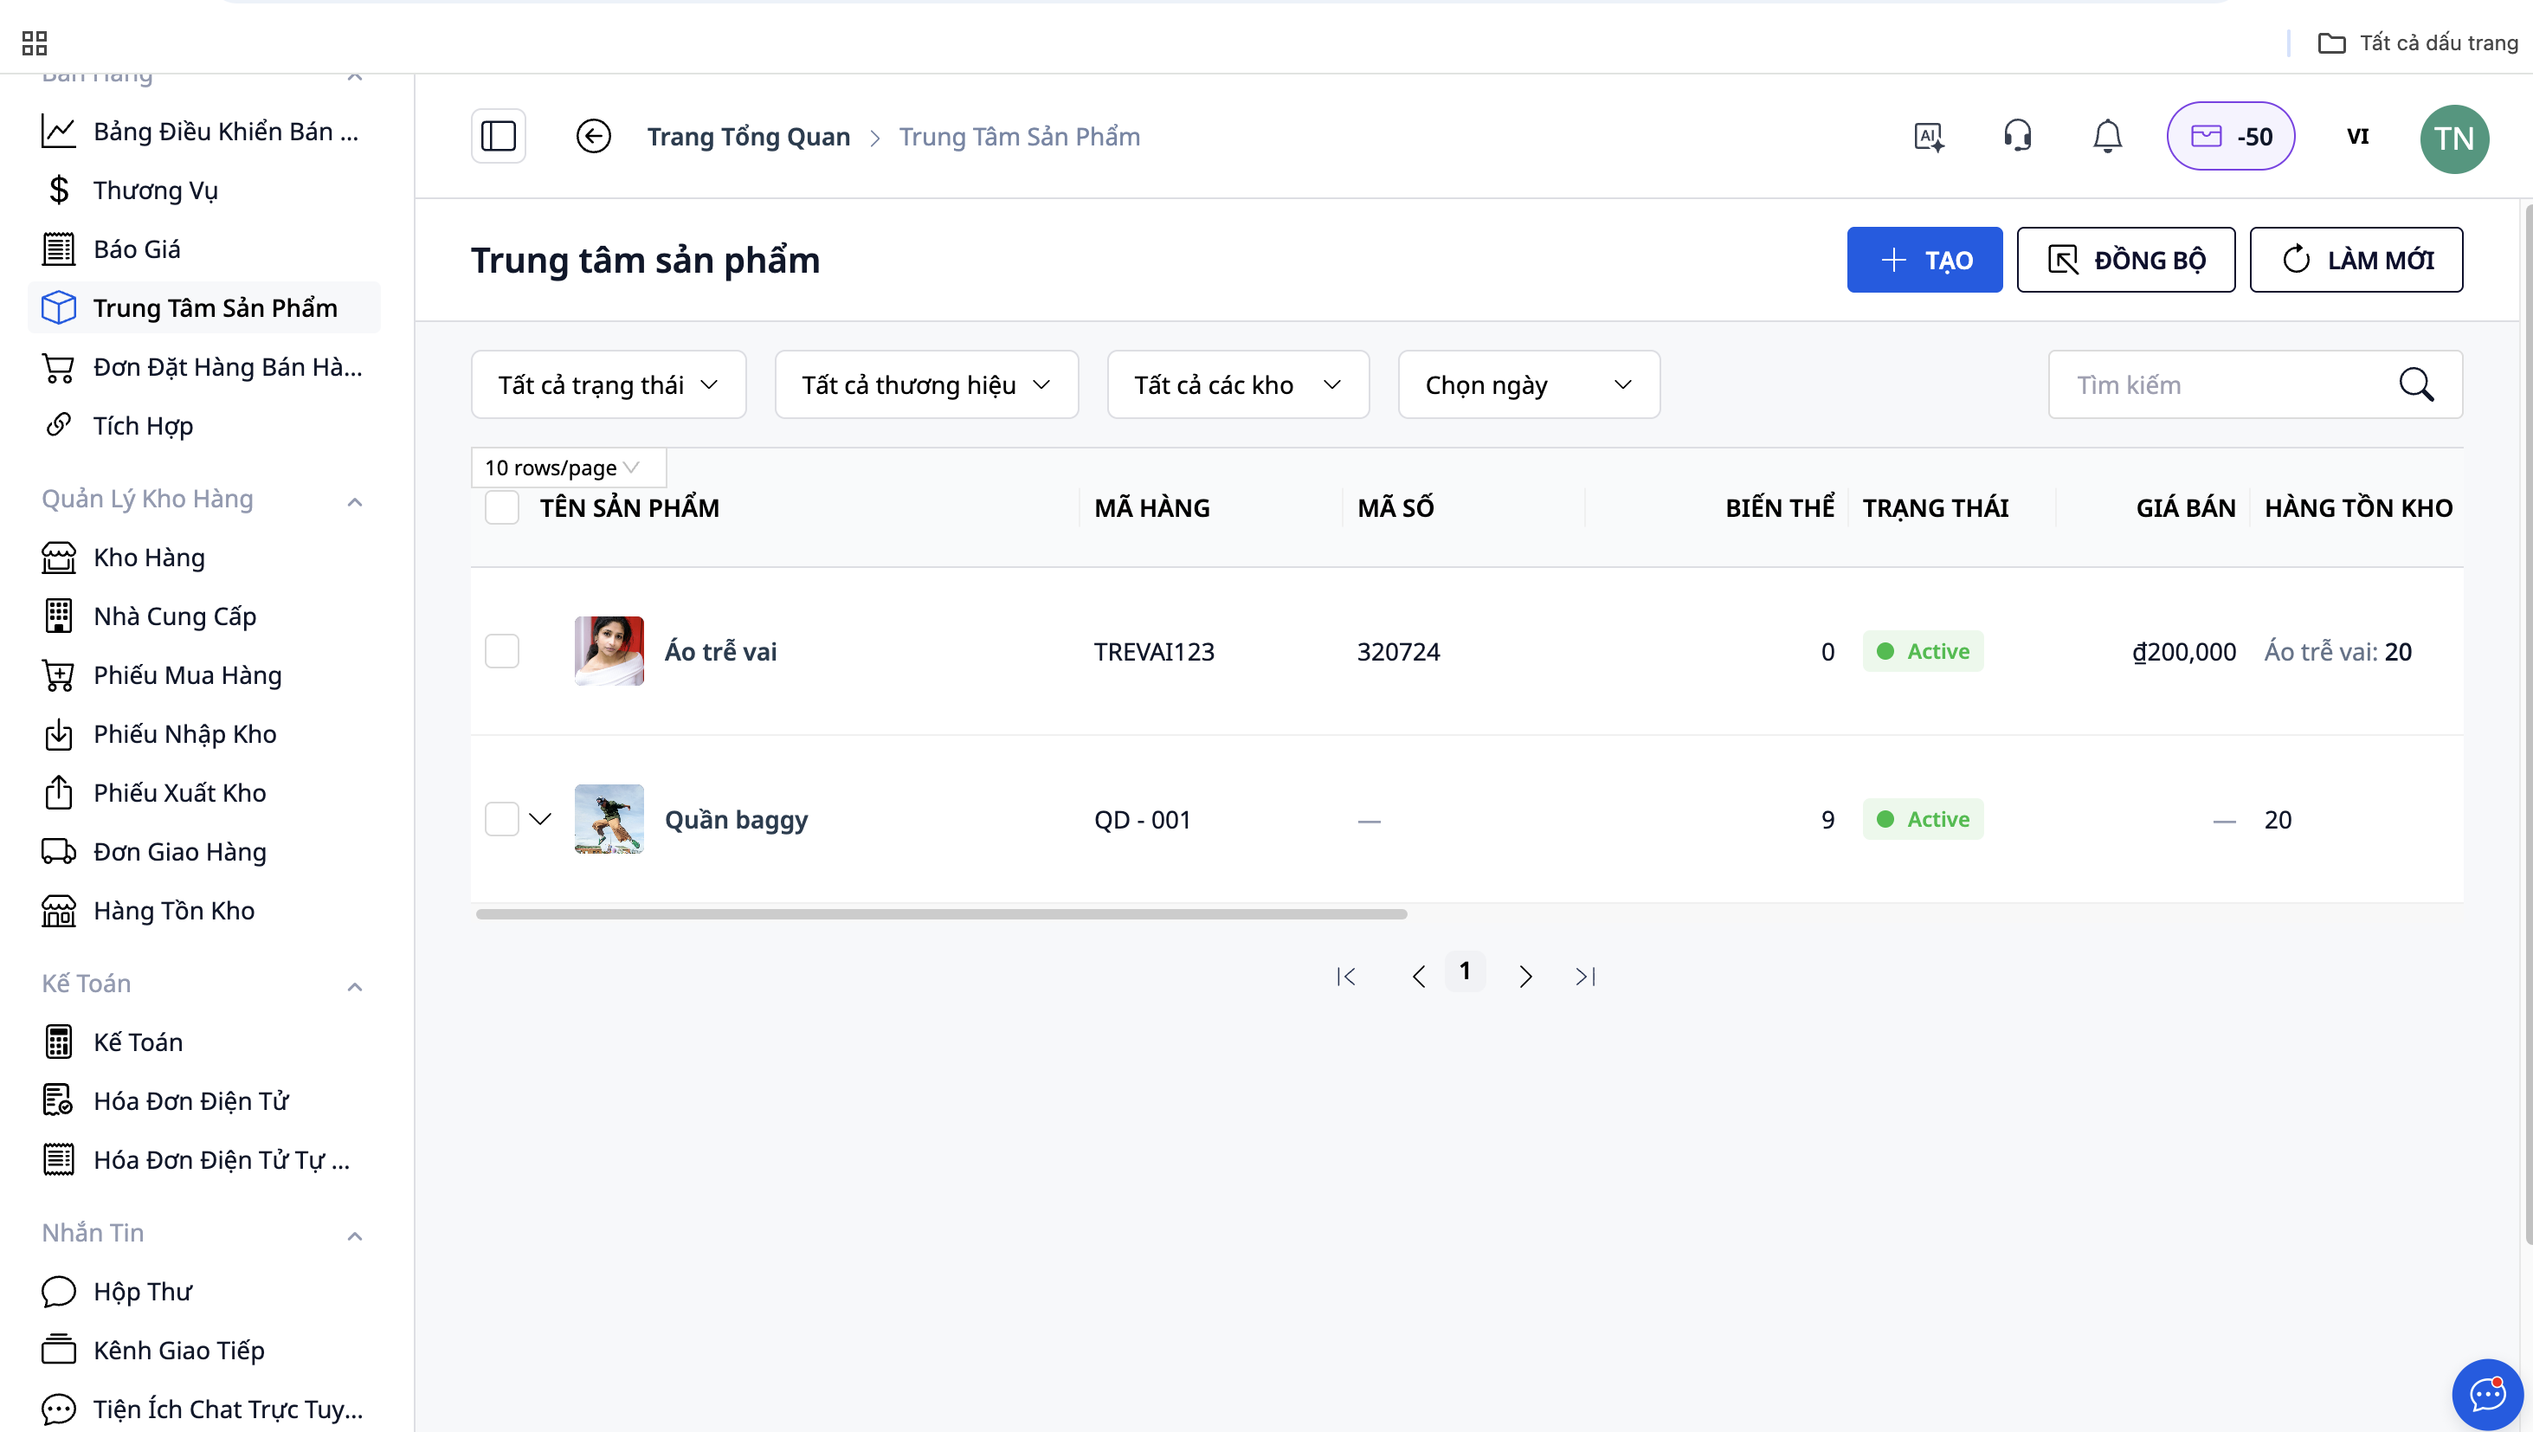Click the ĐỒNG BỘ sync button
This screenshot has height=1432, width=2533.
click(x=2125, y=260)
